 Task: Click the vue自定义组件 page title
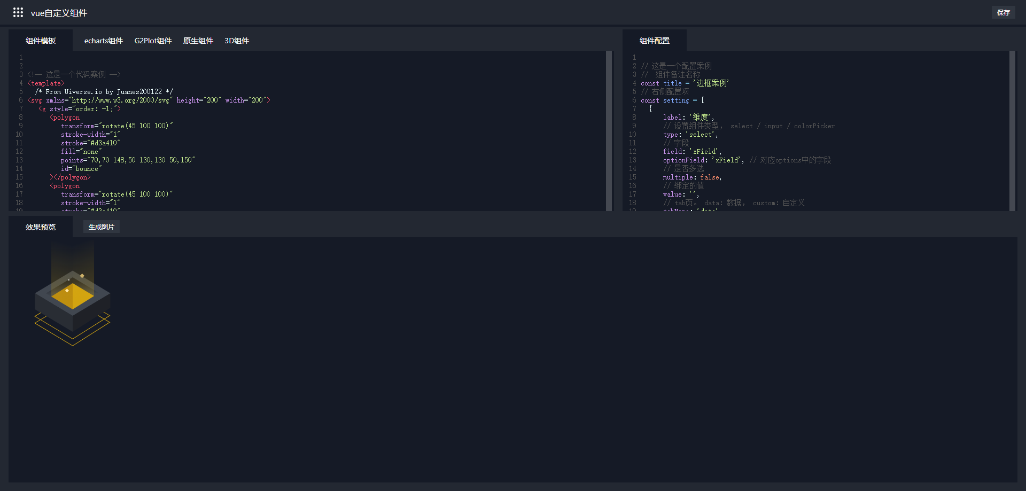59,13
